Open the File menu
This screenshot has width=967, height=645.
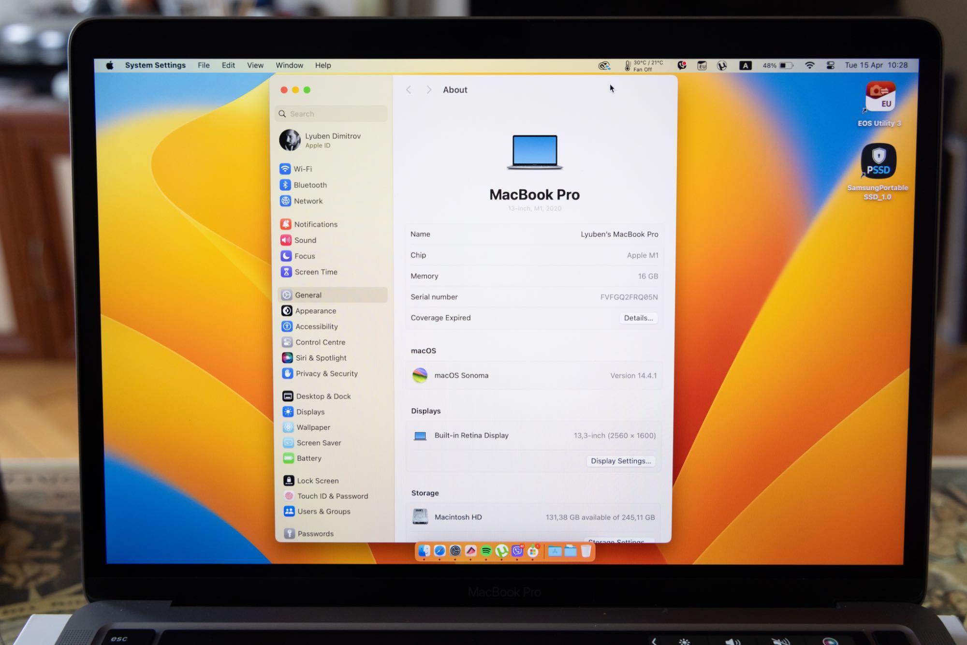204,65
